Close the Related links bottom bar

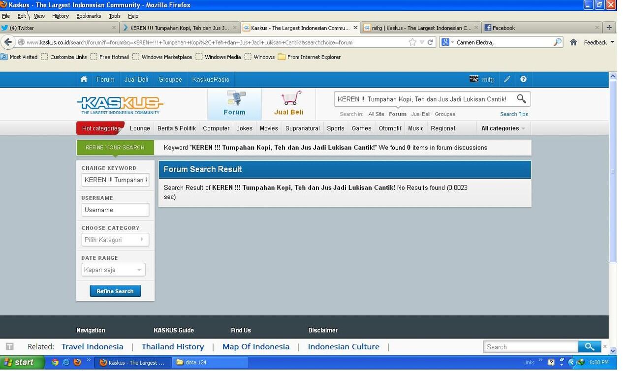tap(605, 346)
